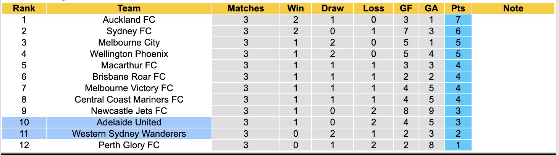Click the Wellington Phoenix team name

pyautogui.click(x=129, y=54)
